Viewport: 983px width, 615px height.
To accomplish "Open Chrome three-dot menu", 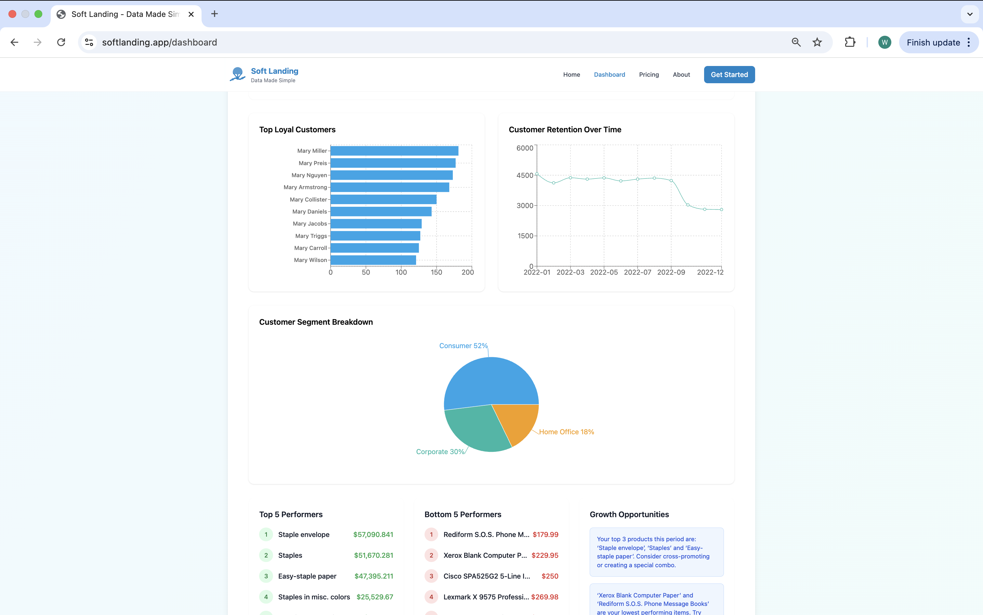I will click(x=969, y=42).
